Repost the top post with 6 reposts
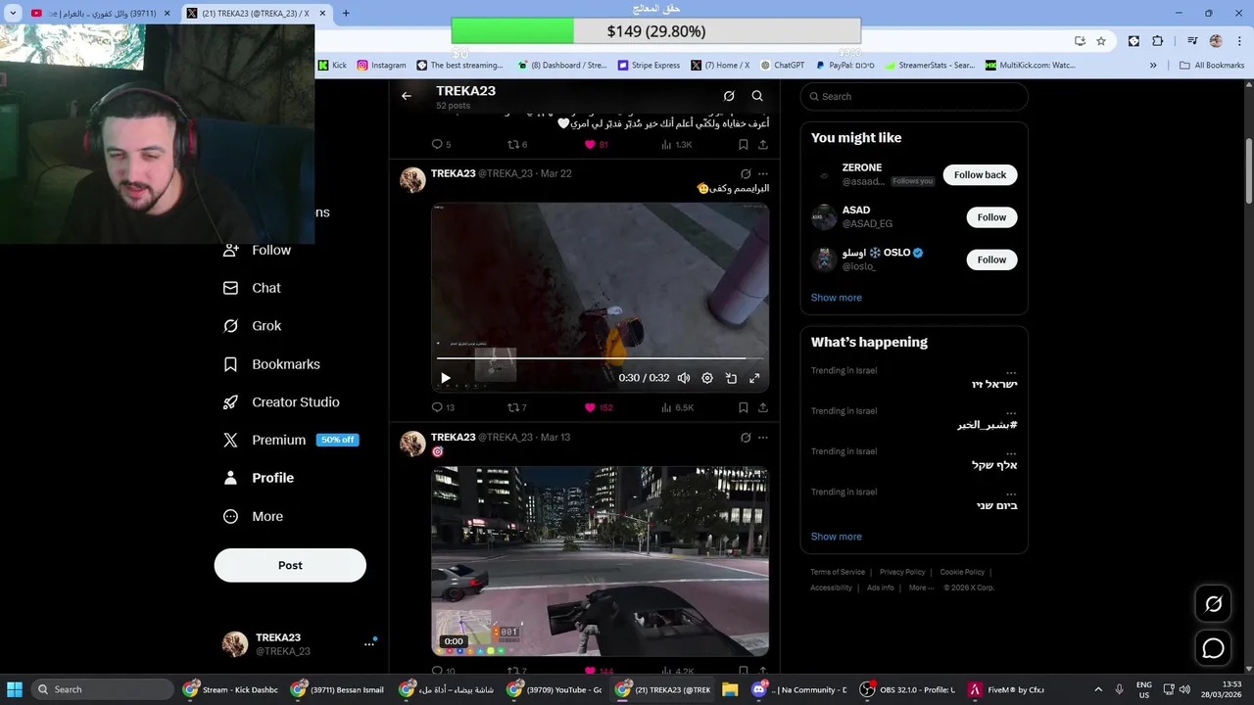Image resolution: width=1254 pixels, height=705 pixels. tap(516, 144)
